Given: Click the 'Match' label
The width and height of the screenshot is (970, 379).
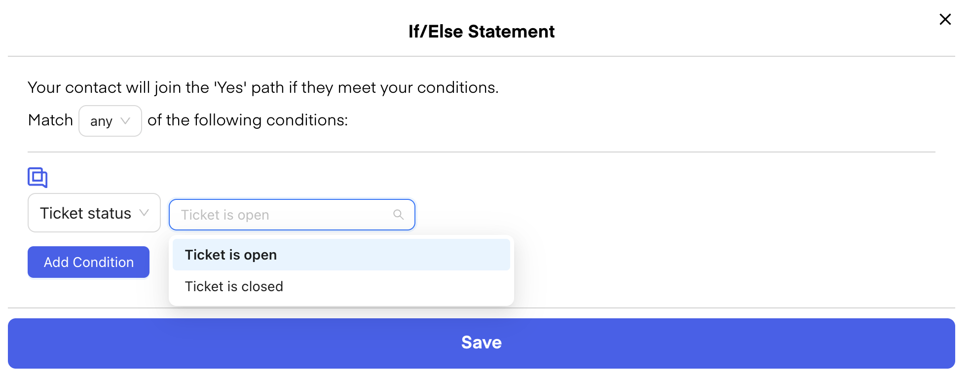Looking at the screenshot, I should (x=50, y=120).
